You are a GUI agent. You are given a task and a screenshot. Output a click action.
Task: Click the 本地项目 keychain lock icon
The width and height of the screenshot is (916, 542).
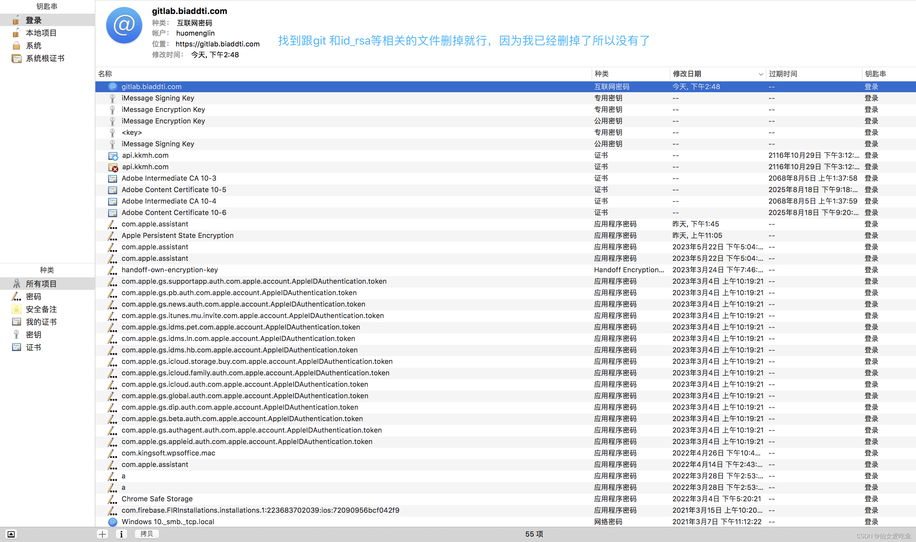pyautogui.click(x=16, y=33)
